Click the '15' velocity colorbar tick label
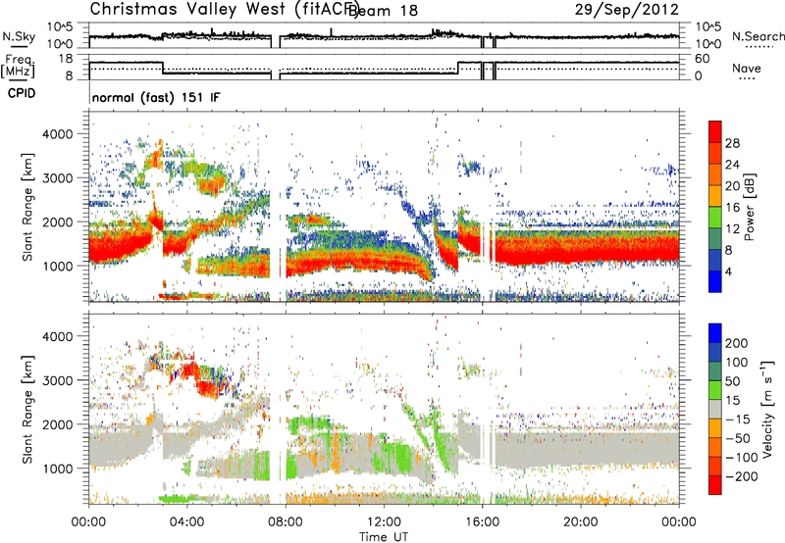The height and width of the screenshot is (543, 785). coord(732,400)
